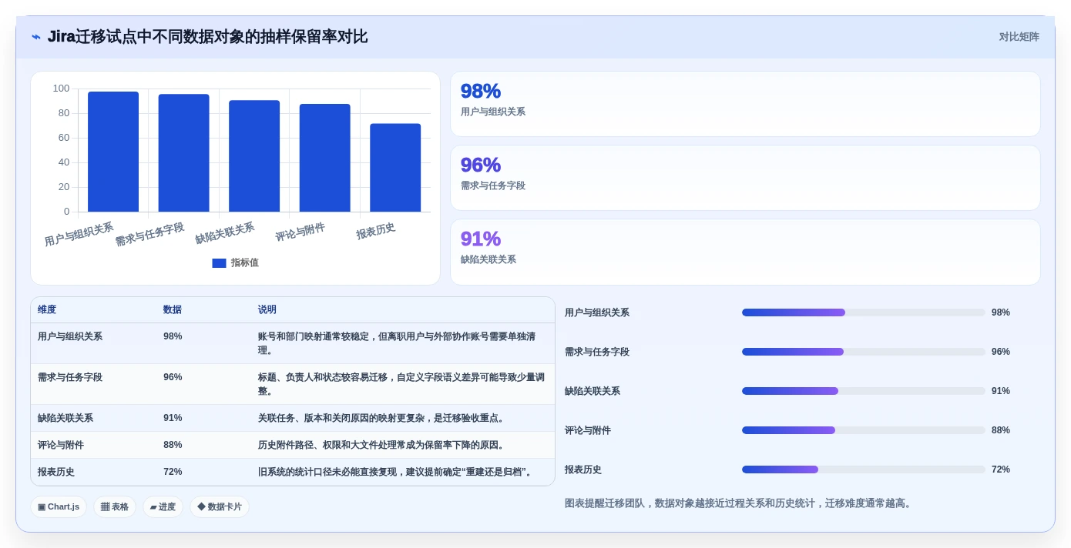
Task: Click description starting 旧系统的统计口径
Action: point(396,472)
